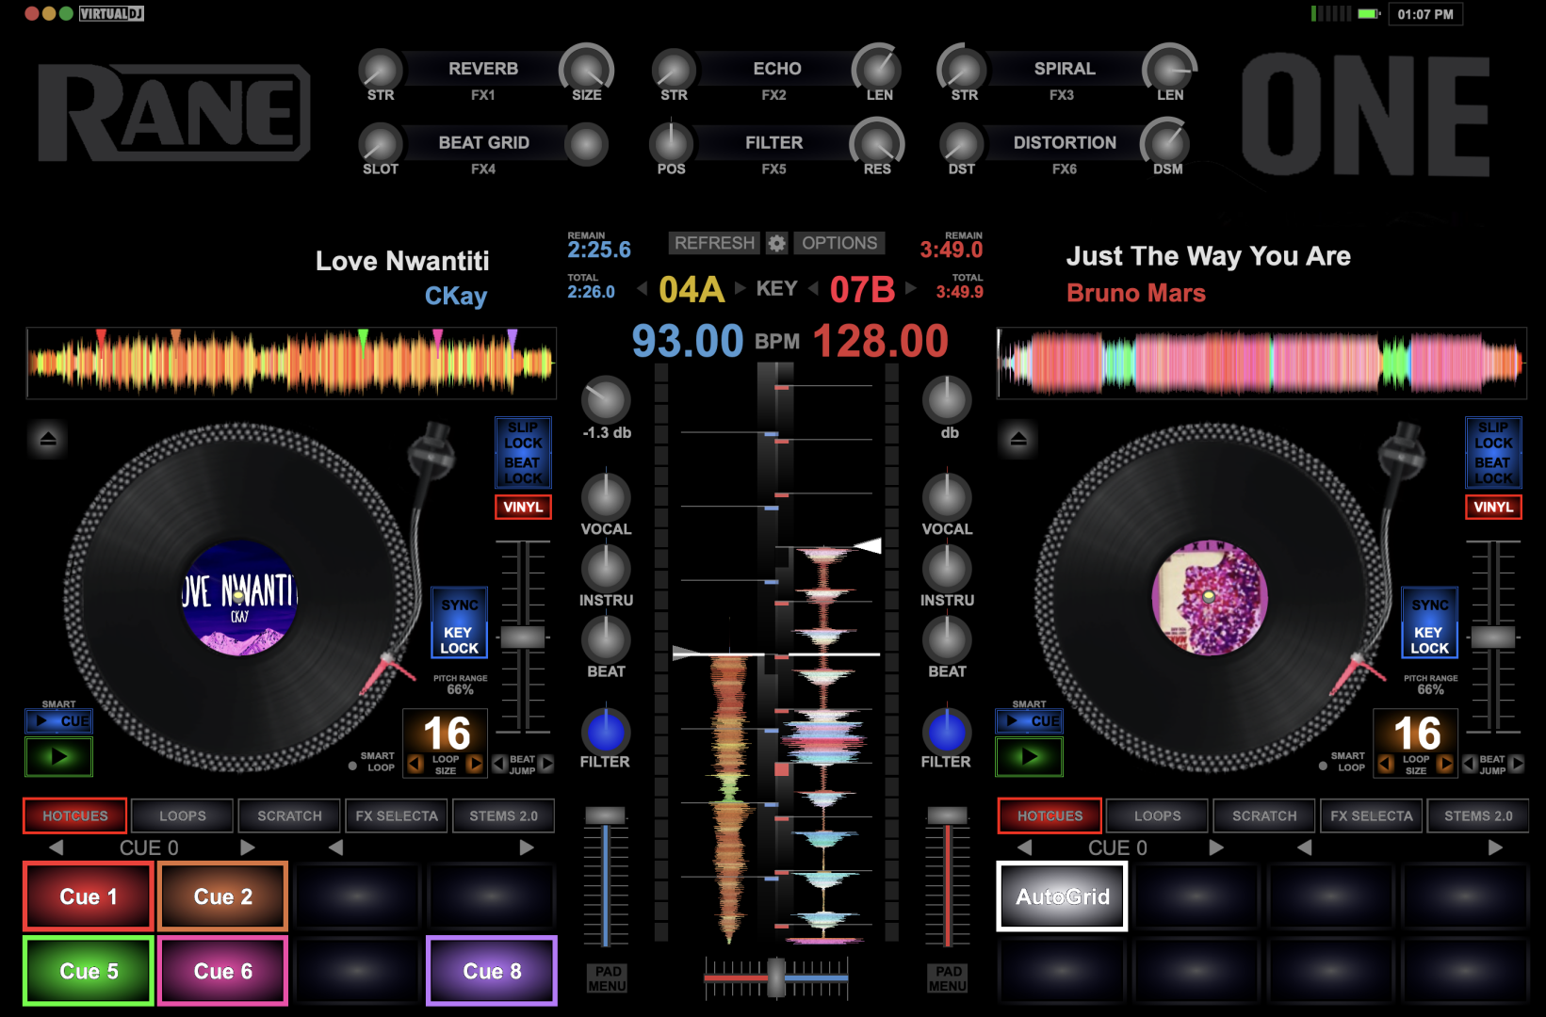The width and height of the screenshot is (1546, 1017).
Task: Adjust the right INSTRU stem knob
Action: [x=947, y=568]
